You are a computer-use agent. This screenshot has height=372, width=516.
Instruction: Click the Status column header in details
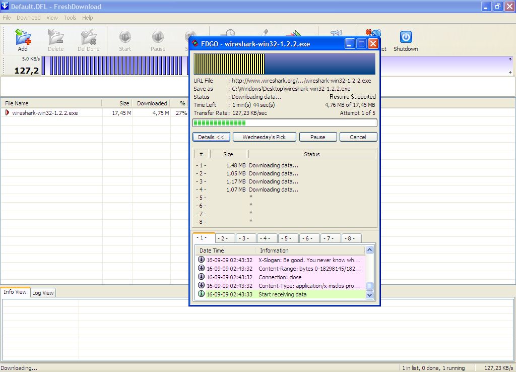click(x=312, y=154)
